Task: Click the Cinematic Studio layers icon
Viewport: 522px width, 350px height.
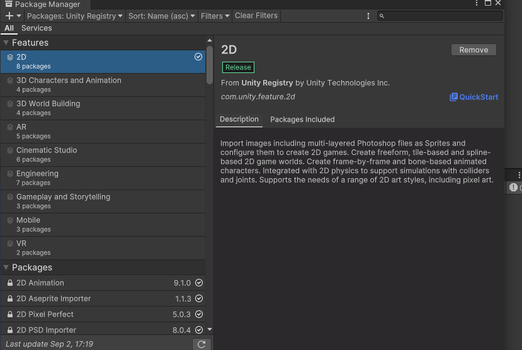Action: (10, 150)
